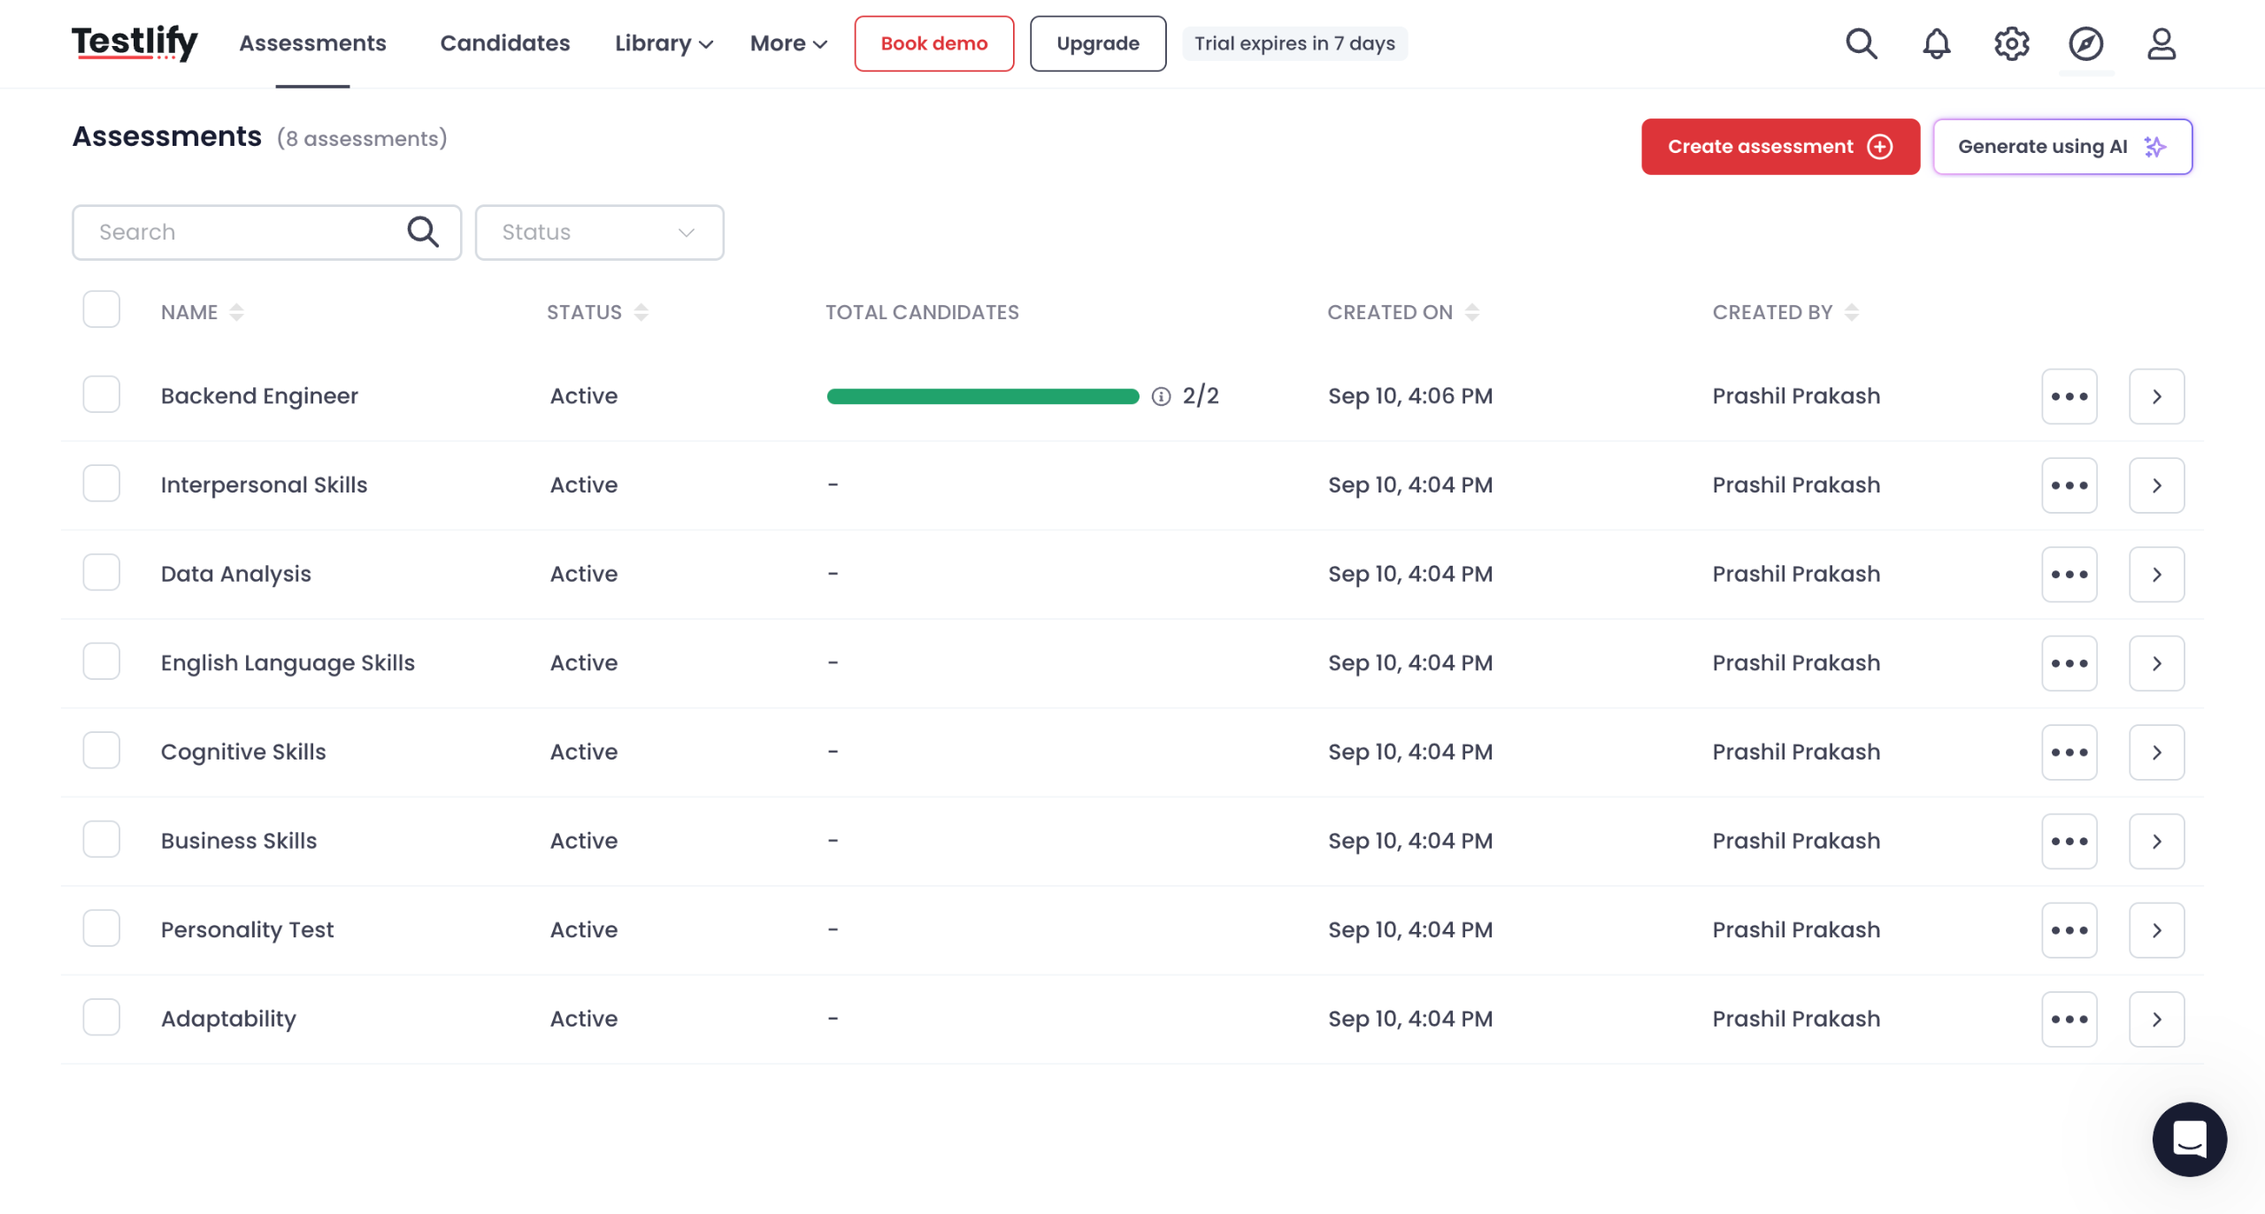The image size is (2265, 1214).
Task: Click Generate using AI button
Action: coord(2062,147)
